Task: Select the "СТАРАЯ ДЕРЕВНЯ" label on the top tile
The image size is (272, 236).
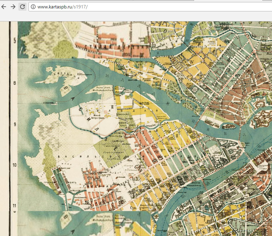Action: point(117,48)
